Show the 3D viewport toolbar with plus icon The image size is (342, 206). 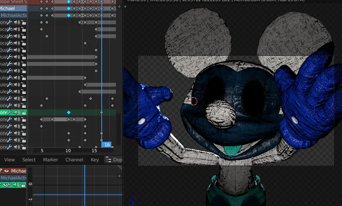click(x=125, y=7)
